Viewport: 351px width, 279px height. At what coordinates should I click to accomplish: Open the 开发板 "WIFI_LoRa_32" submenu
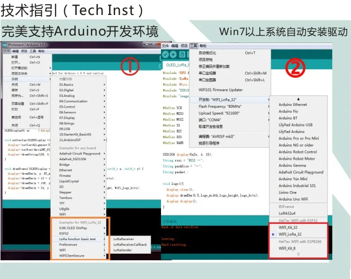point(230,100)
